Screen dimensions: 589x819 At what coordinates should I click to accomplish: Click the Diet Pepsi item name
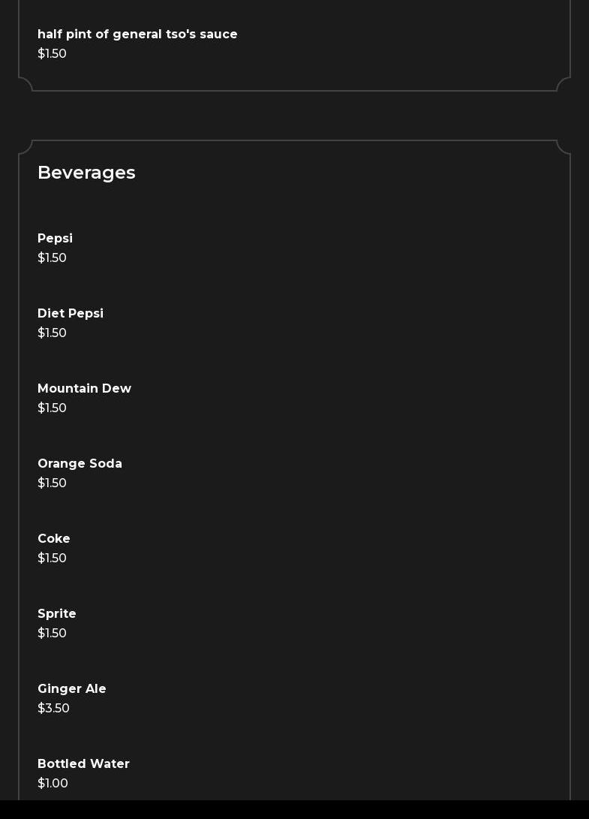[x=71, y=314]
